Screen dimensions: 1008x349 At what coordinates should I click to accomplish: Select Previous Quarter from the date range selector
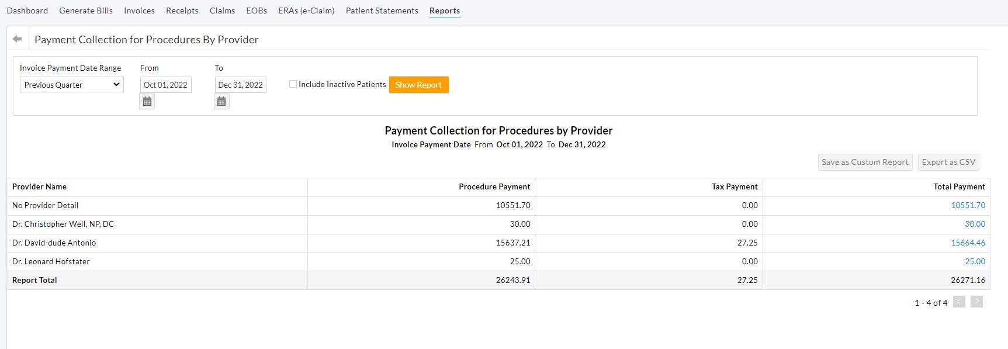tap(71, 84)
